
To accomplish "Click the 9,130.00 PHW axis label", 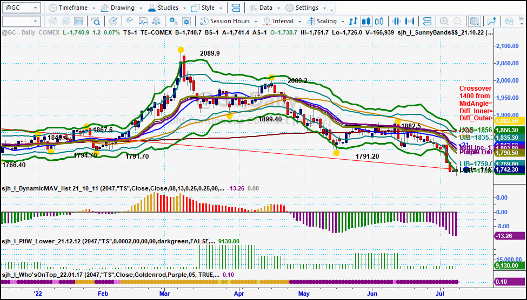I will click(510, 266).
